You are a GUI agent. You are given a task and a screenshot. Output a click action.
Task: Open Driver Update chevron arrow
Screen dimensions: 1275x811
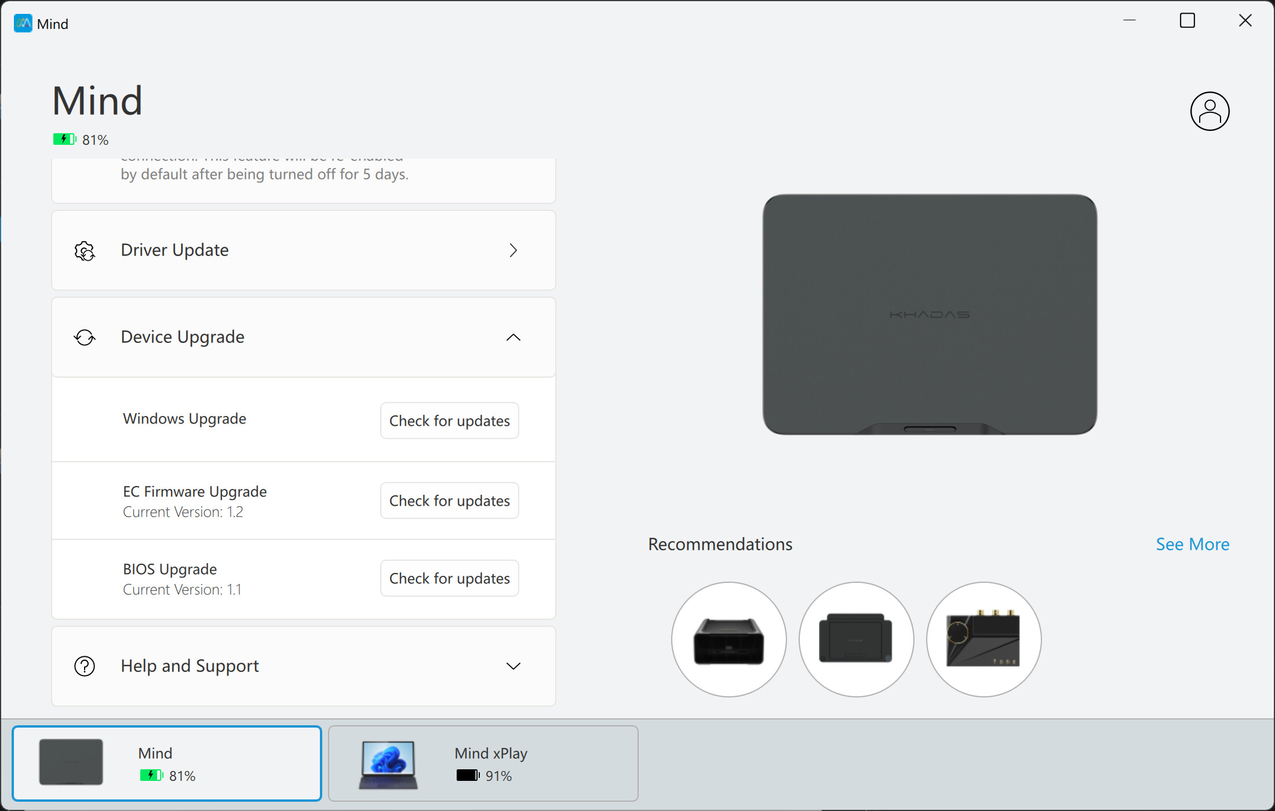coord(513,250)
